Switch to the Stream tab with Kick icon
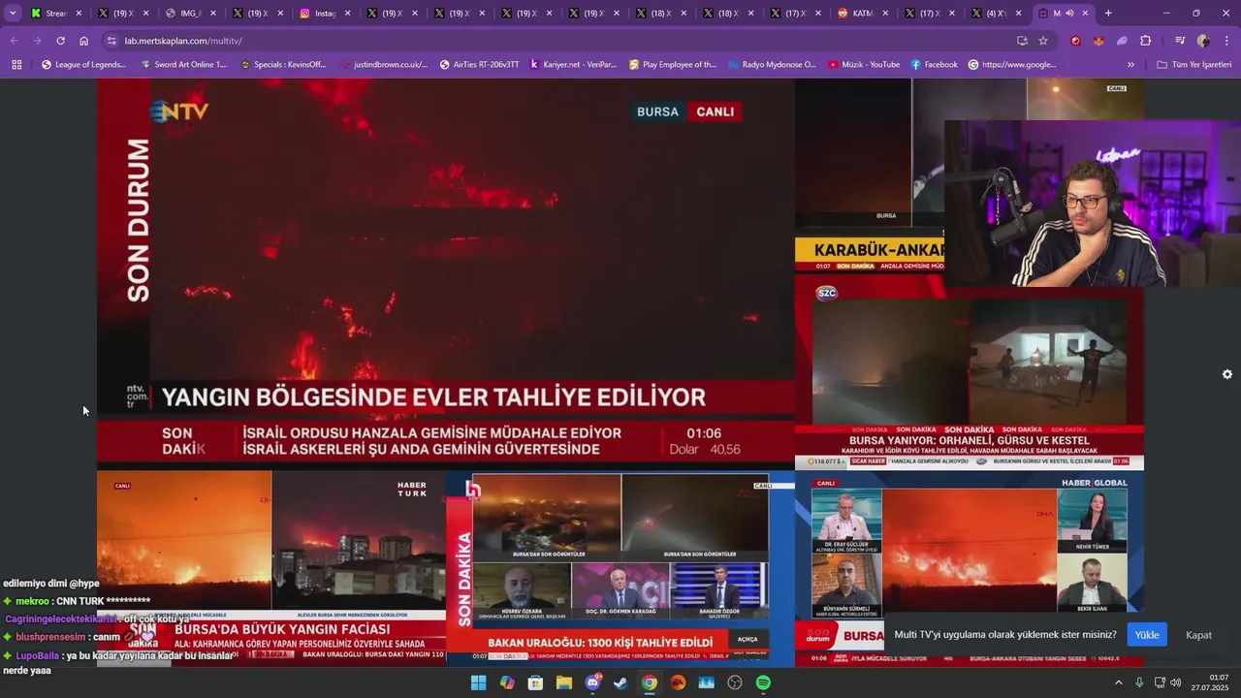 pyautogui.click(x=56, y=14)
